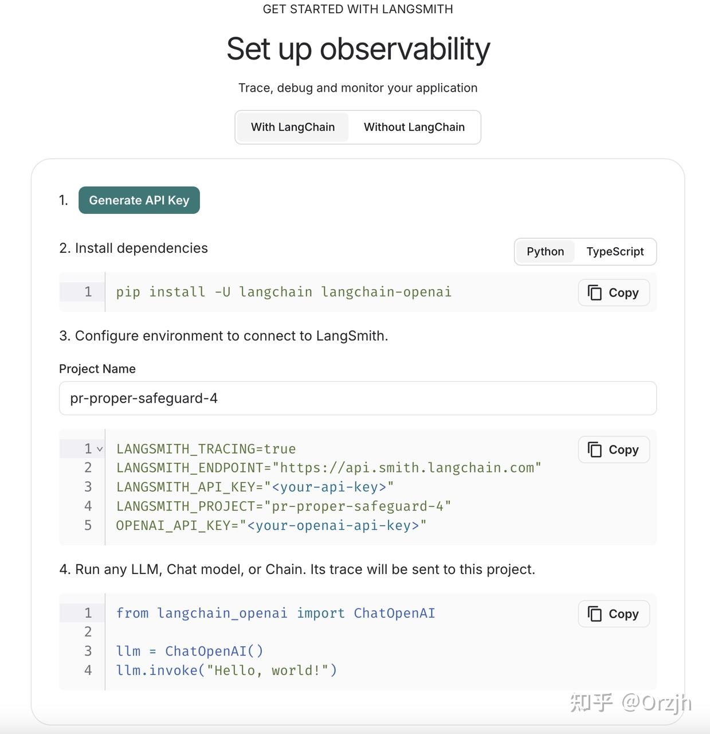Switch to the TypeScript tab

tap(615, 252)
